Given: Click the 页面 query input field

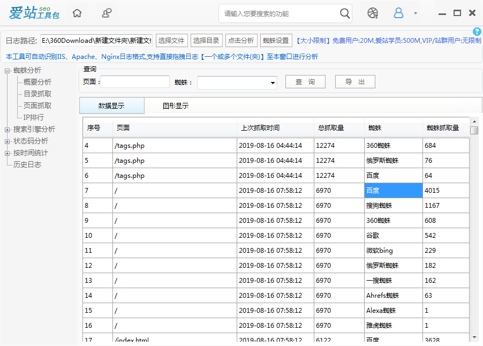Looking at the screenshot, I should tap(135, 82).
